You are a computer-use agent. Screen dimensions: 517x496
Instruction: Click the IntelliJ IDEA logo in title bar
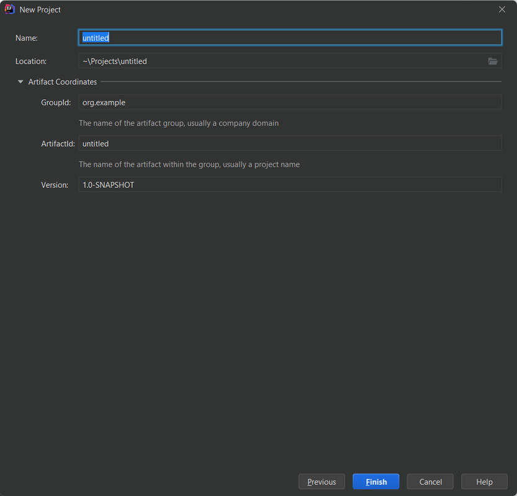9,9
